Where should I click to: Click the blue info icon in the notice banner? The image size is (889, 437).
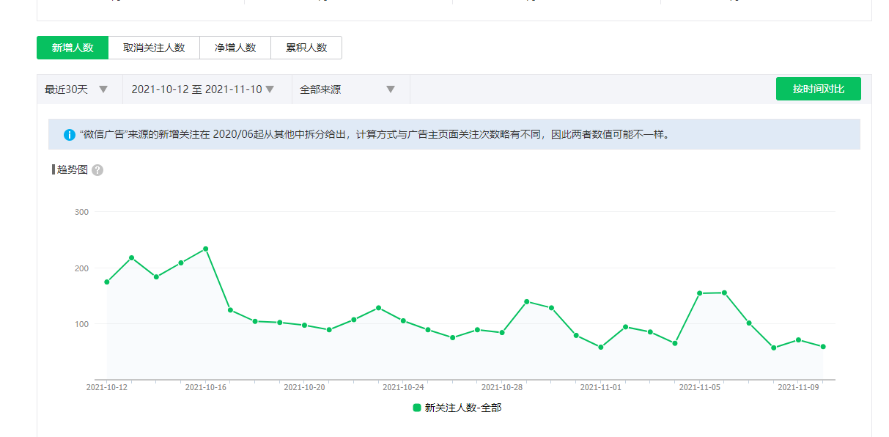tap(69, 135)
